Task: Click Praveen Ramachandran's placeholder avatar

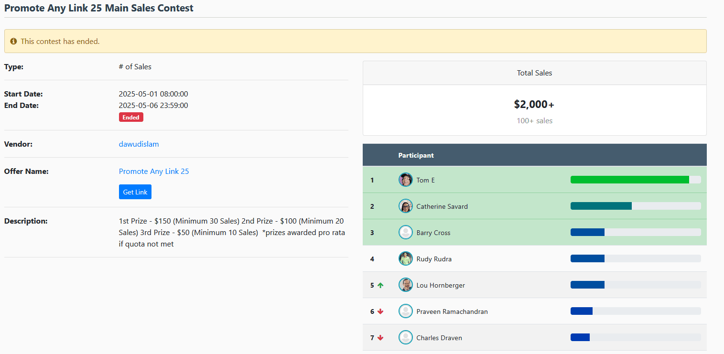Action: (405, 311)
